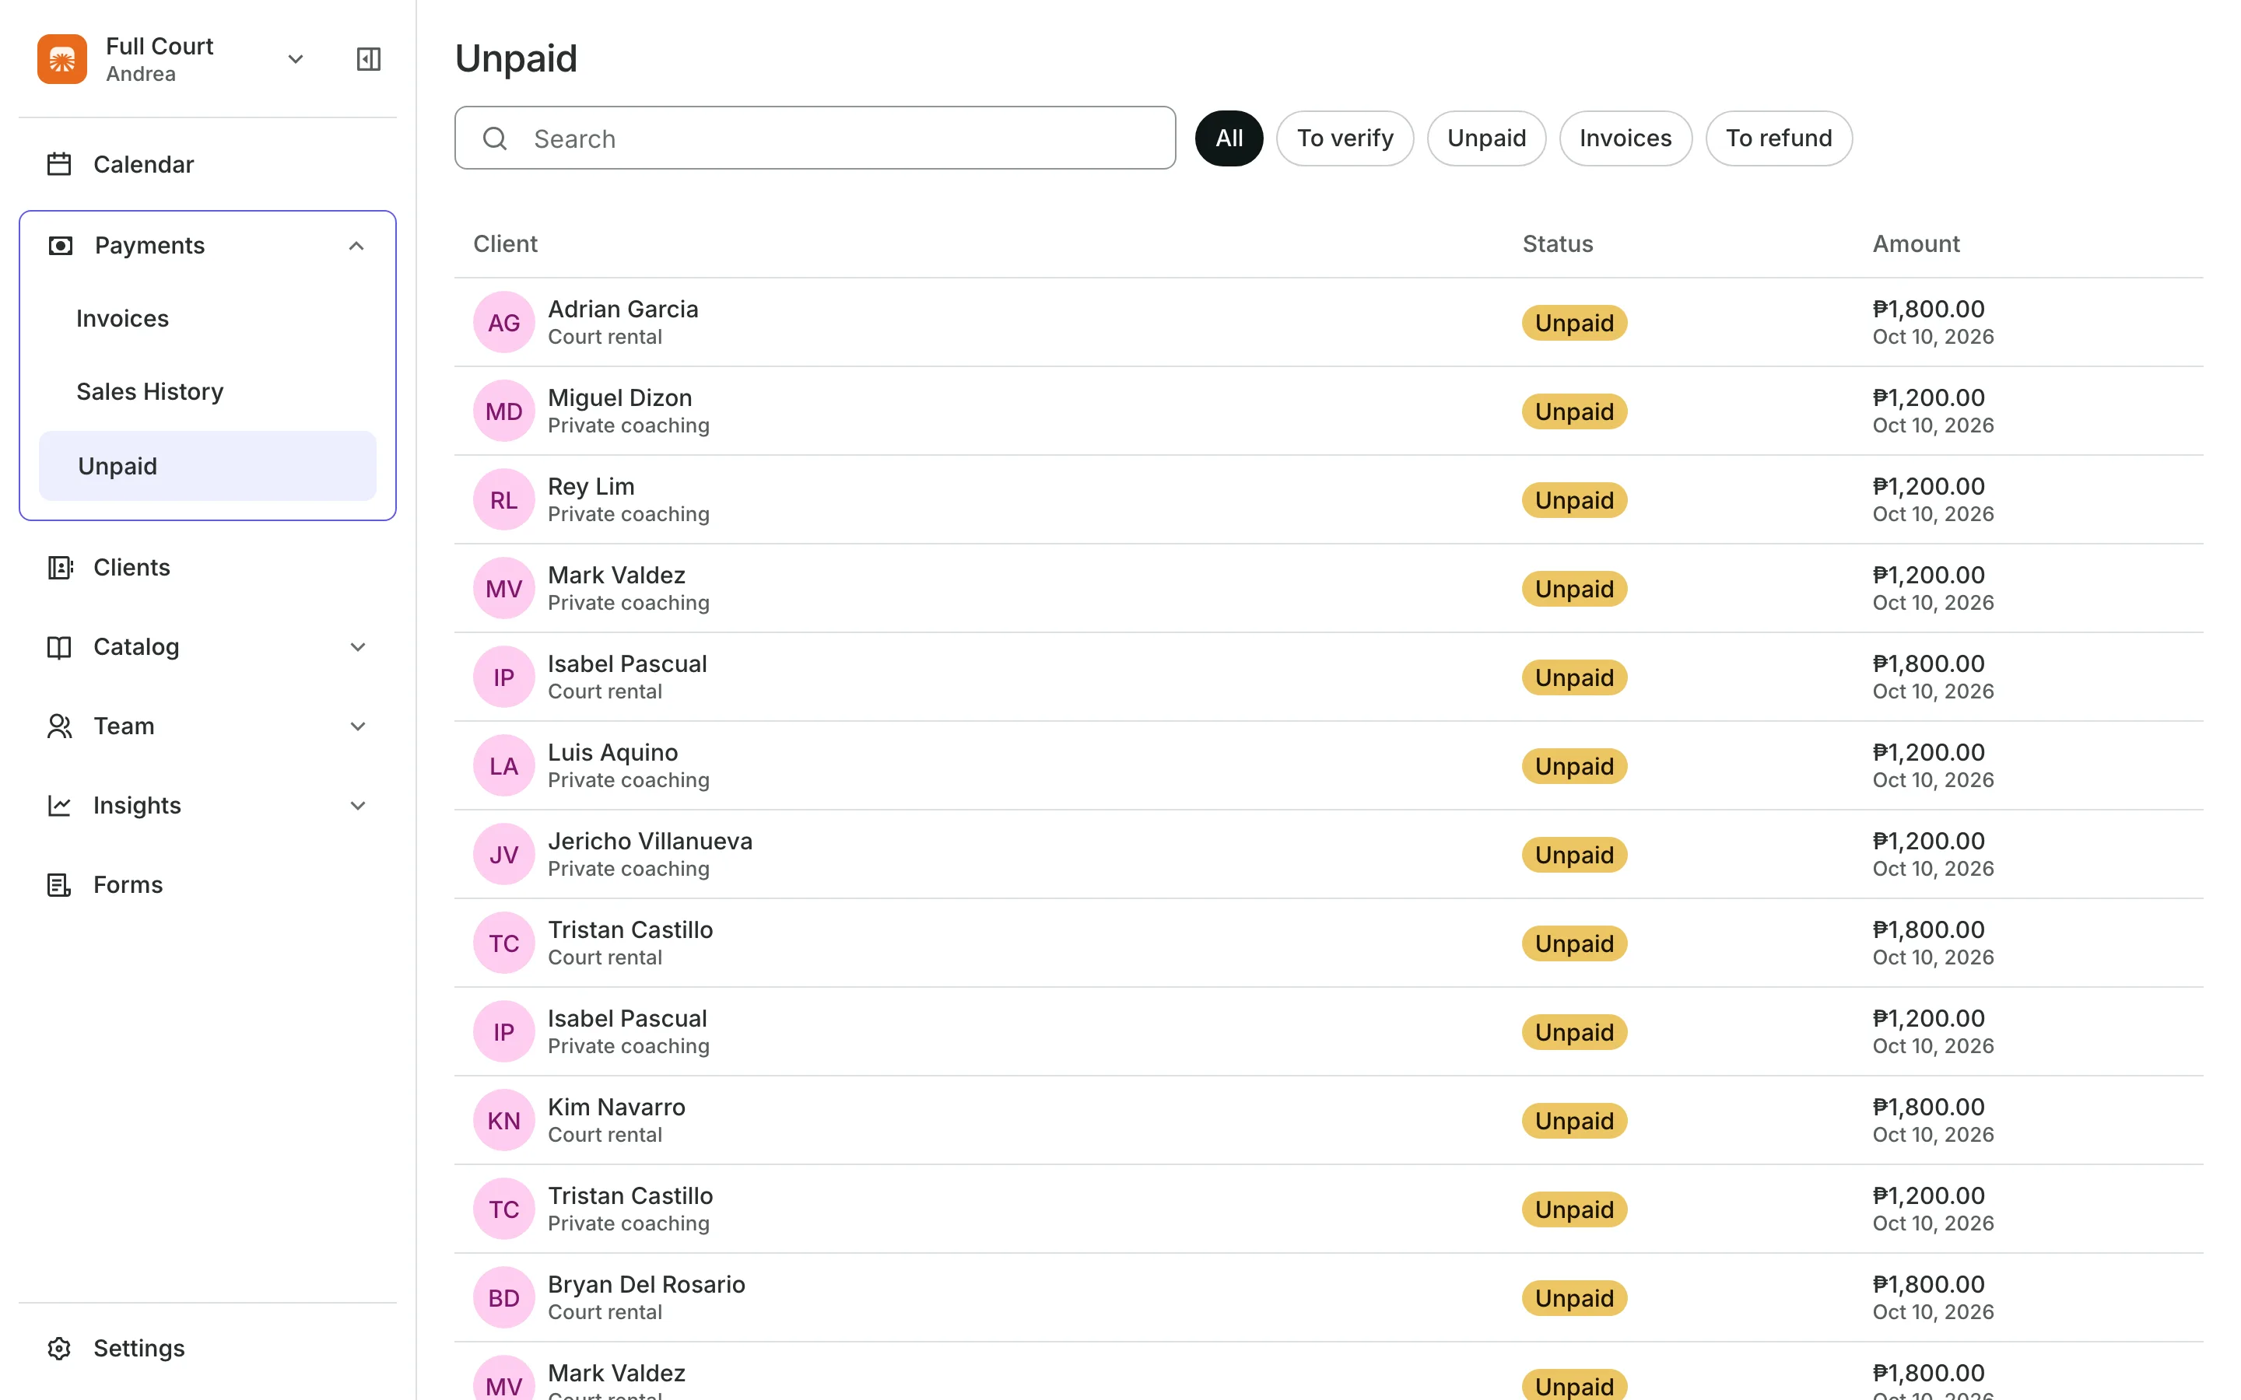The height and width of the screenshot is (1400, 2241).
Task: Expand the Catalog section chevron
Action: pyautogui.click(x=359, y=647)
